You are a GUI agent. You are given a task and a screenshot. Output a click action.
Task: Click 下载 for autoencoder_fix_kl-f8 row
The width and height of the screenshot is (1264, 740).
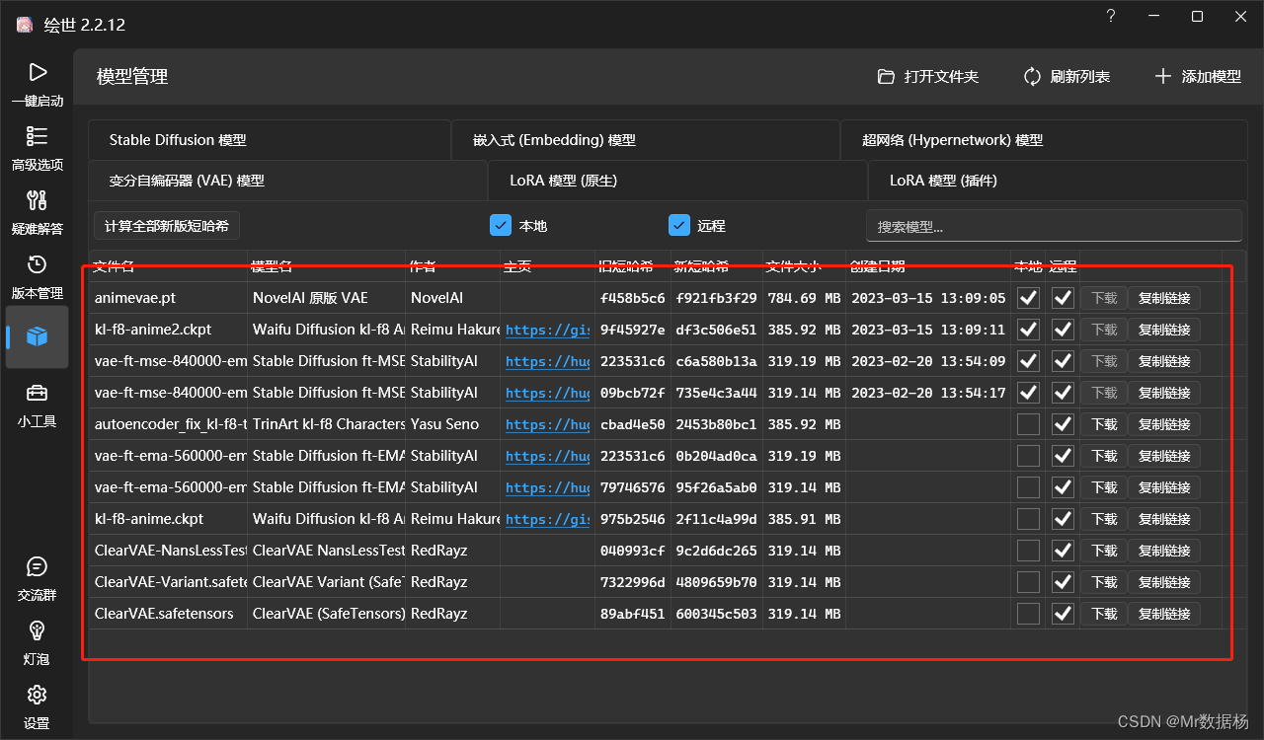1104,424
